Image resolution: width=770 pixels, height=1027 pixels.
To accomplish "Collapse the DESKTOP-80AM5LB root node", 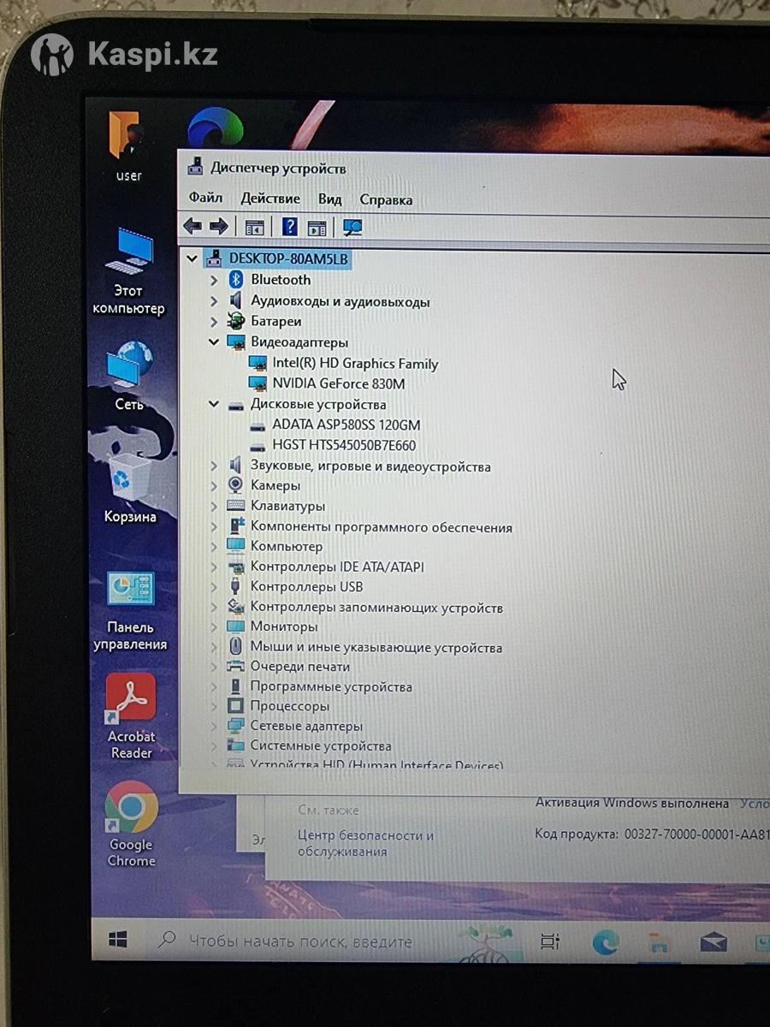I will click(193, 258).
